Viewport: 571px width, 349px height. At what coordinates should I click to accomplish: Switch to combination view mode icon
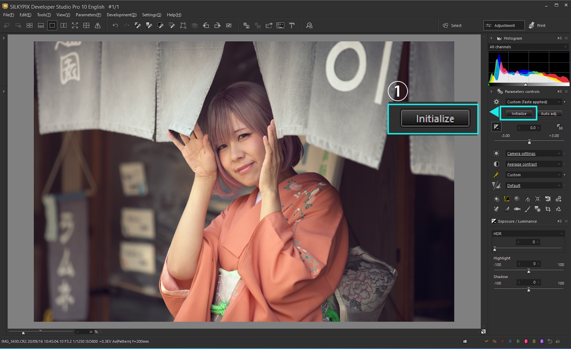(41, 26)
